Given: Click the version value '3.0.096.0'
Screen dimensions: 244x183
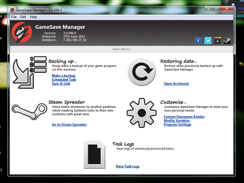Looking at the screenshot, I should 70,33.
